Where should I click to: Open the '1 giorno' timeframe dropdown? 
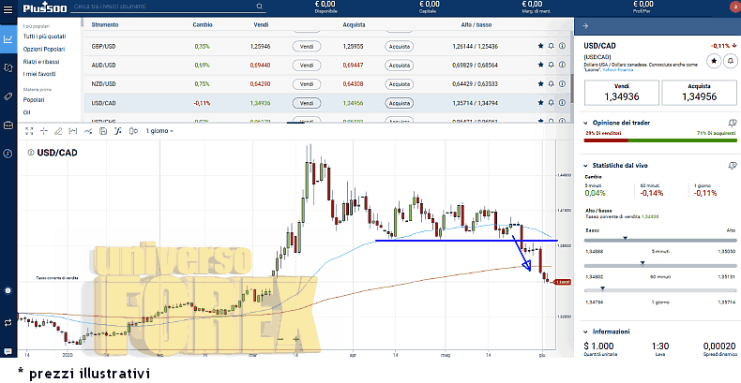click(x=159, y=130)
